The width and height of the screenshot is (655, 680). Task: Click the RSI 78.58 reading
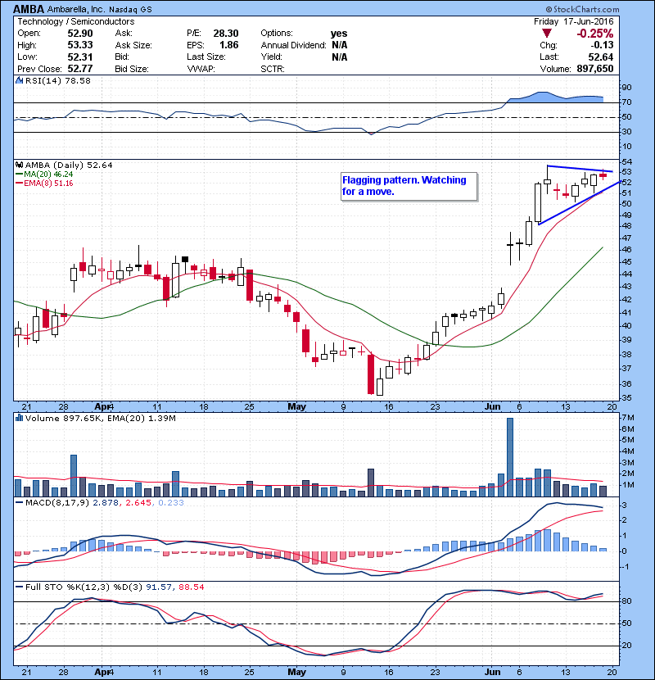pyautogui.click(x=77, y=80)
